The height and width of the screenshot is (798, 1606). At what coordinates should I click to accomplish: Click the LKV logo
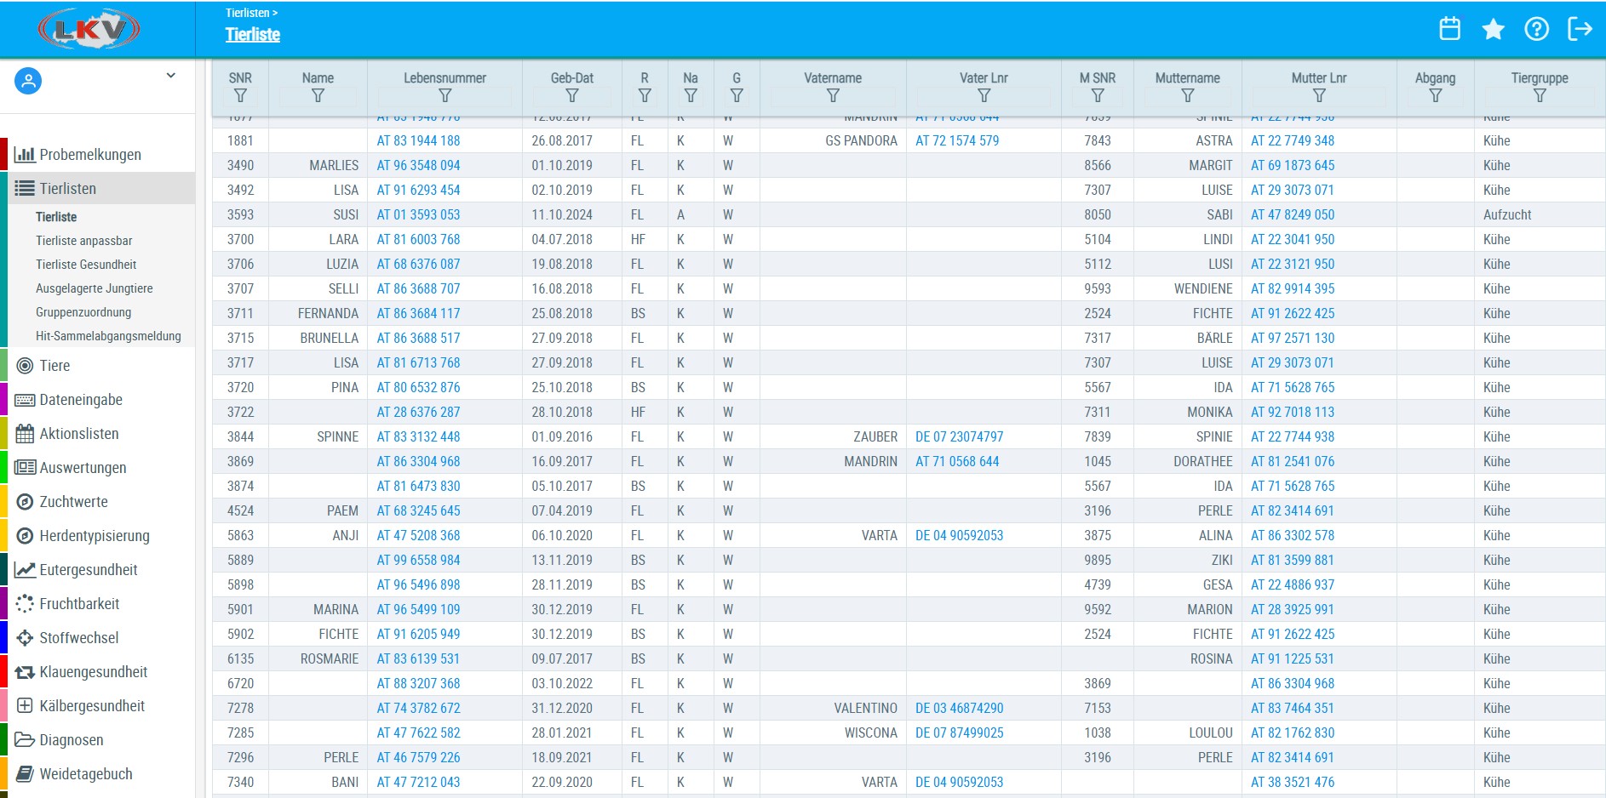point(89,30)
